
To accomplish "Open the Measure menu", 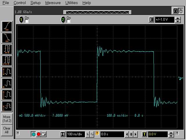I will (x=53, y=3).
